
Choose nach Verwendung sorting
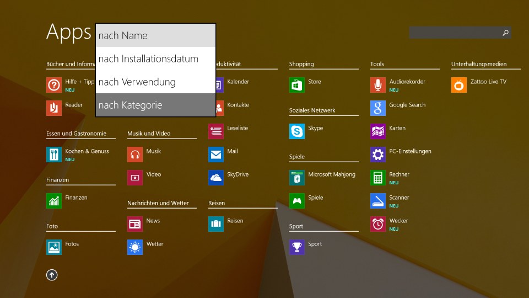pyautogui.click(x=155, y=82)
